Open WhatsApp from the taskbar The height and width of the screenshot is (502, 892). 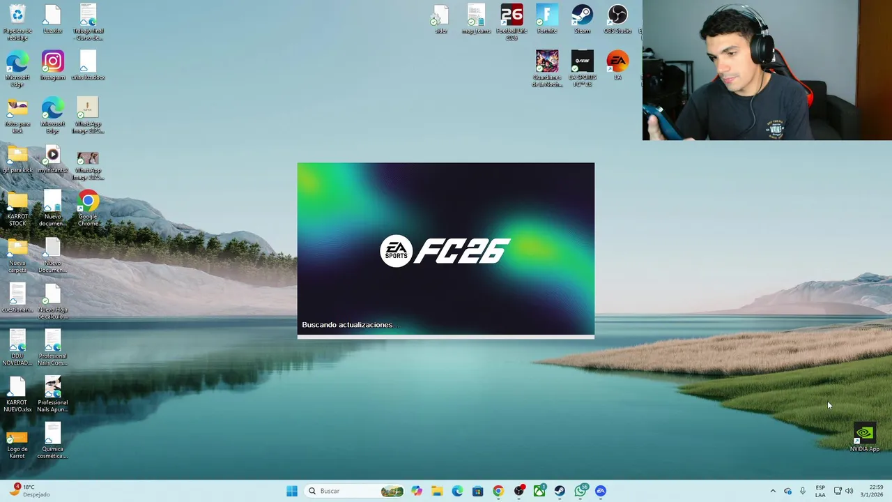point(580,491)
